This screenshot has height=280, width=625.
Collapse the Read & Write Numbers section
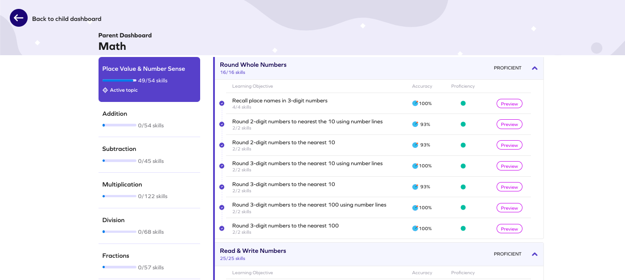(534, 254)
